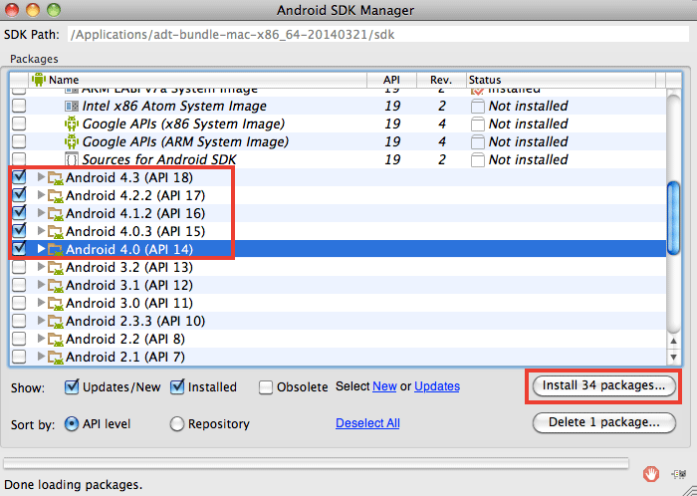Uncheck the Android 4.1.2 (API 16) checkbox
This screenshot has width=697, height=496.
pyautogui.click(x=19, y=212)
